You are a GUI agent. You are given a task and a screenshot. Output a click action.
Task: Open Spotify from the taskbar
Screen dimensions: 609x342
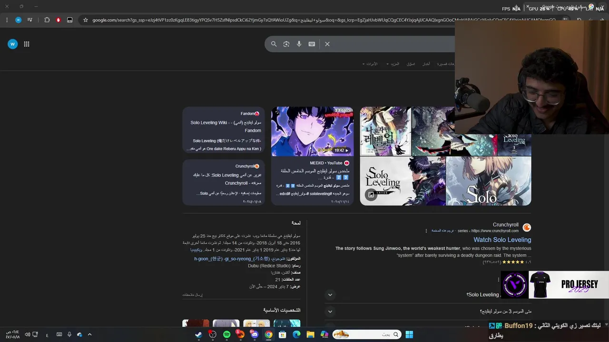point(226,334)
